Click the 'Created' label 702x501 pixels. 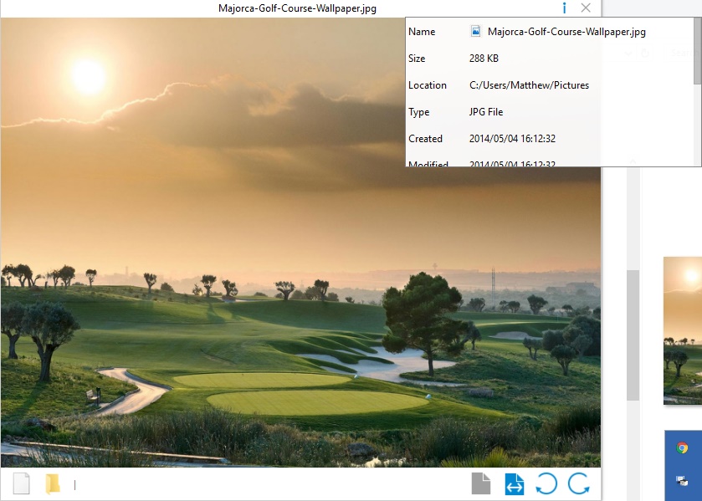[x=425, y=139]
